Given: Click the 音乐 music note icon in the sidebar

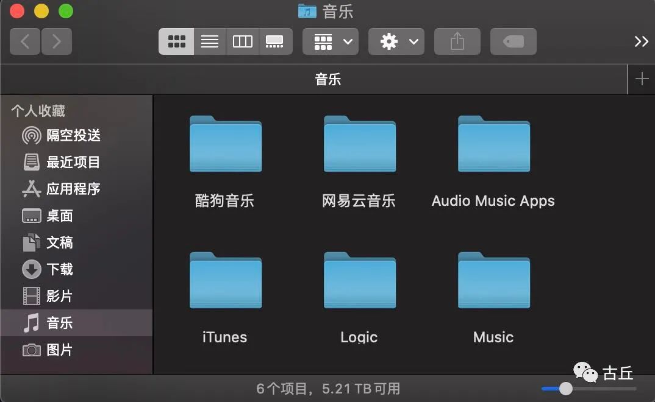Looking at the screenshot, I should (31, 323).
